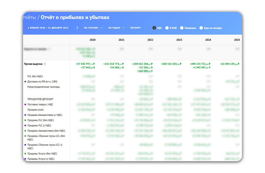Go back via the Отчёты breadcrumb link

(x=30, y=17)
